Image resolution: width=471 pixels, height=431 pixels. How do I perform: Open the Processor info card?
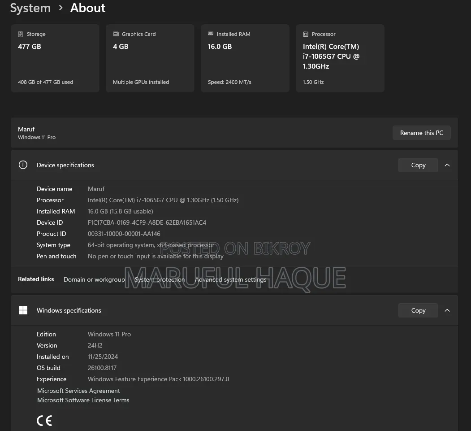tap(340, 58)
